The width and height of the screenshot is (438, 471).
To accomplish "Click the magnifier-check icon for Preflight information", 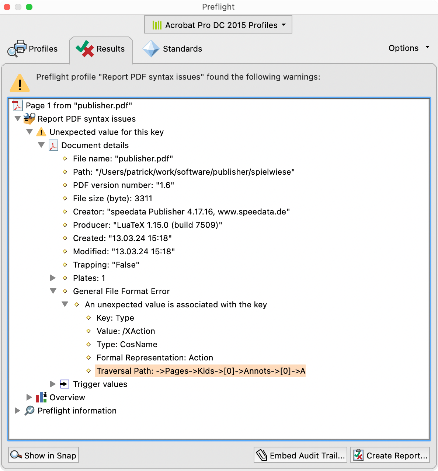I will tap(29, 411).
